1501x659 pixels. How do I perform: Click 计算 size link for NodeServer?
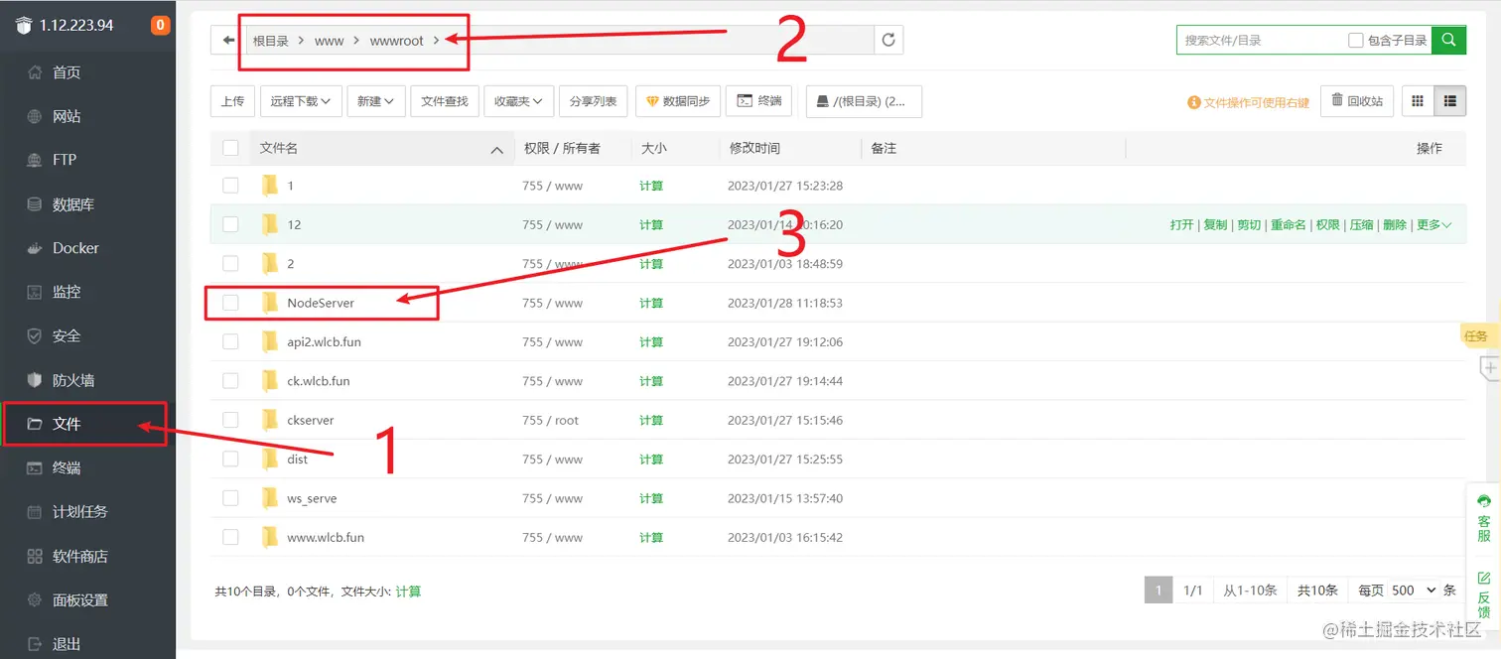point(651,303)
